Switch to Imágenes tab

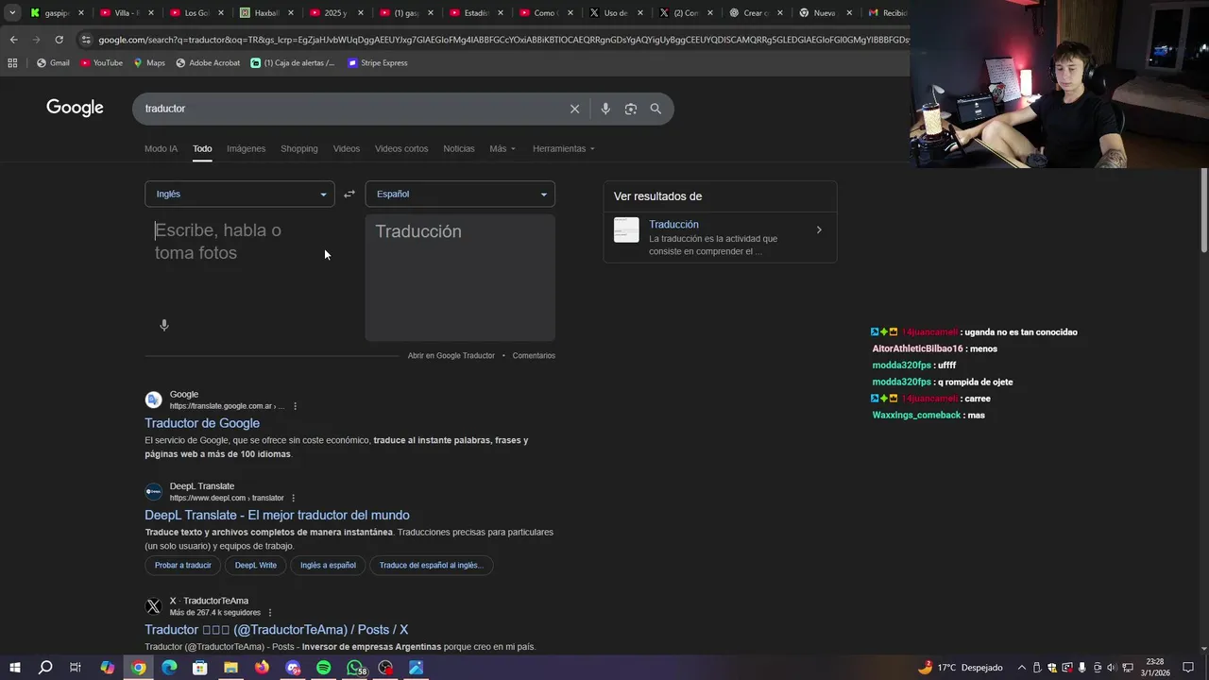[247, 148]
